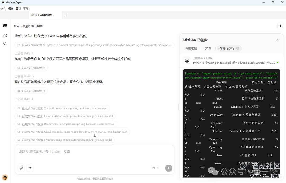Screen dimensions: 286x183
Task: Switch to 当前进程 tab
Action: click(x=191, y=48)
